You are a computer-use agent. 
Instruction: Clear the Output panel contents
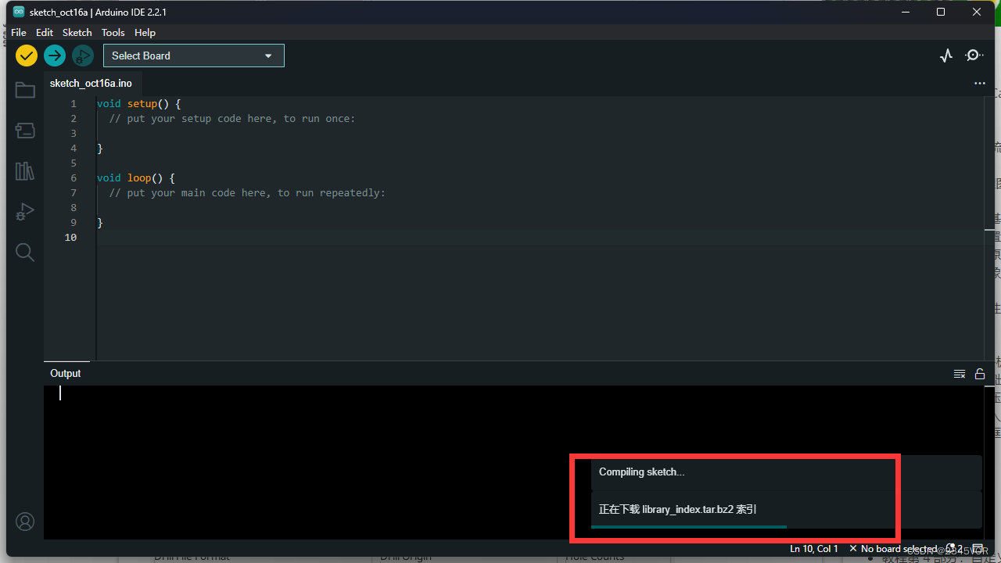tap(960, 374)
